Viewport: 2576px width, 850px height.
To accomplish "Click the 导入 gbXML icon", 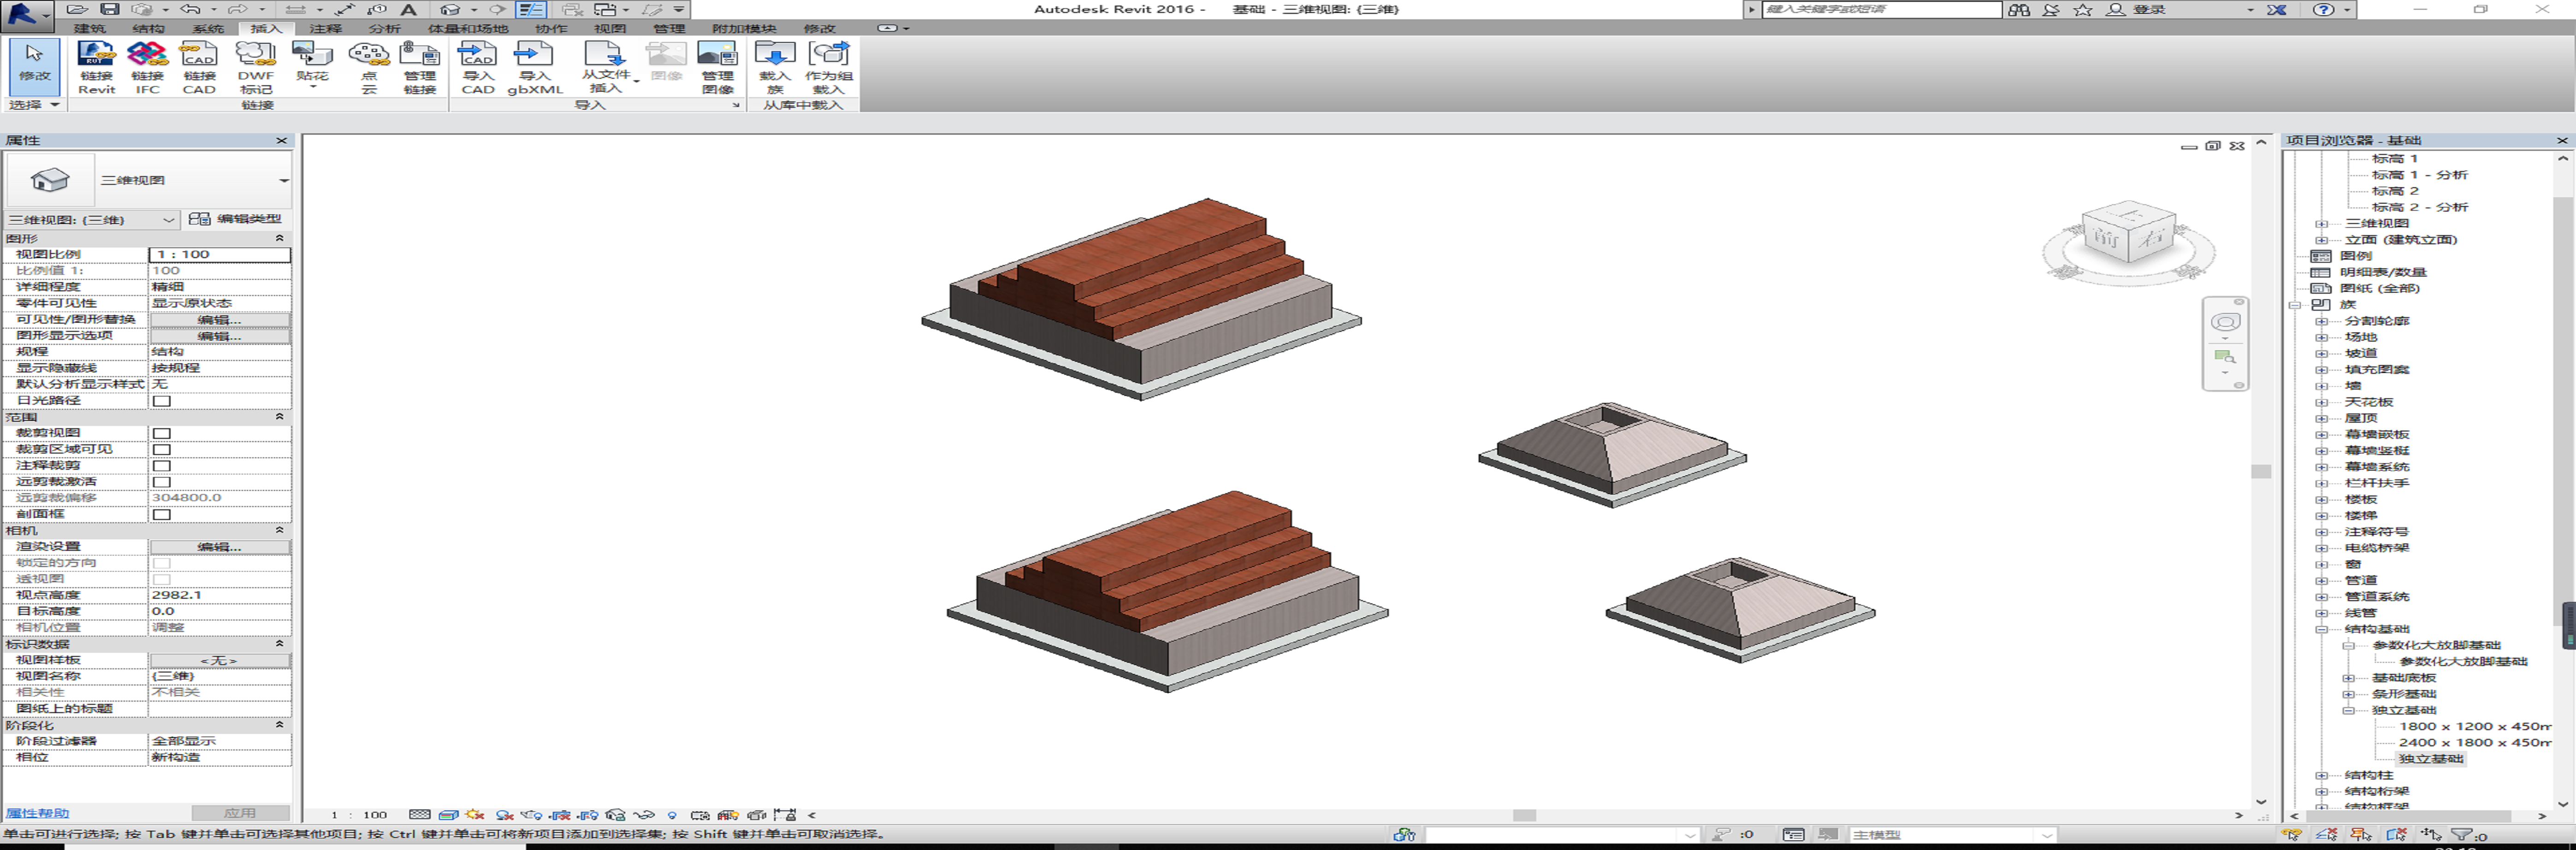I will pyautogui.click(x=535, y=67).
